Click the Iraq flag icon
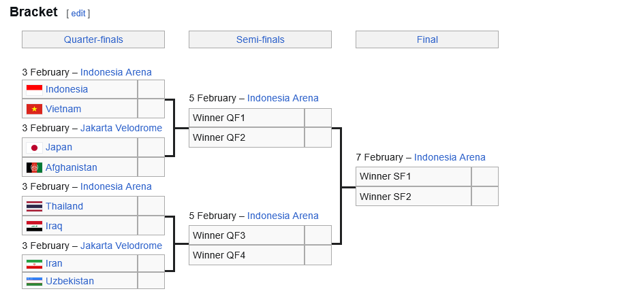This screenshot has width=639, height=302. (34, 226)
